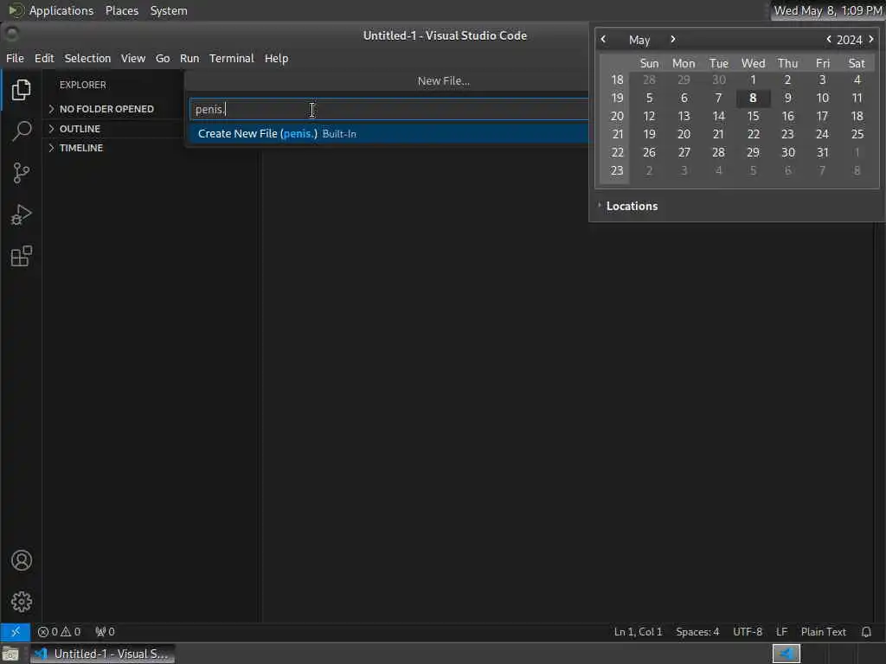The height and width of the screenshot is (664, 886).
Task: Open the Help menu
Action: [276, 58]
